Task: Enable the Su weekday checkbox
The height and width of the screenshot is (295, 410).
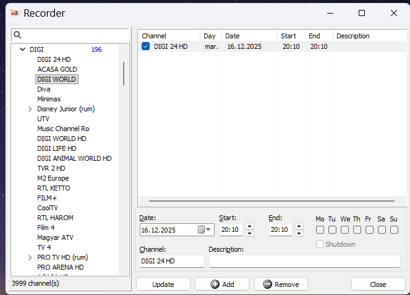Action: (x=394, y=230)
